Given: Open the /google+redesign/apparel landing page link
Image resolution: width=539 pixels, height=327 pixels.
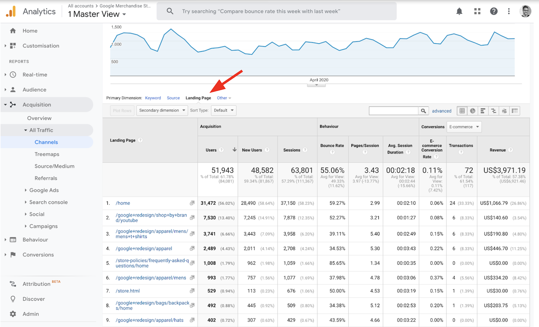Looking at the screenshot, I should pos(144,249).
